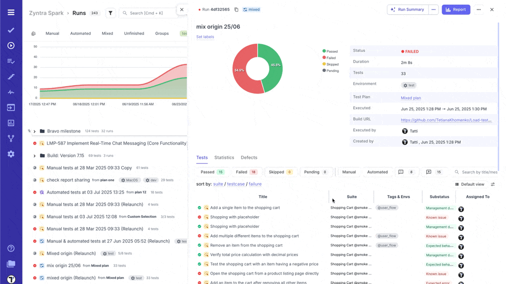Click the Search by title field

(479, 172)
